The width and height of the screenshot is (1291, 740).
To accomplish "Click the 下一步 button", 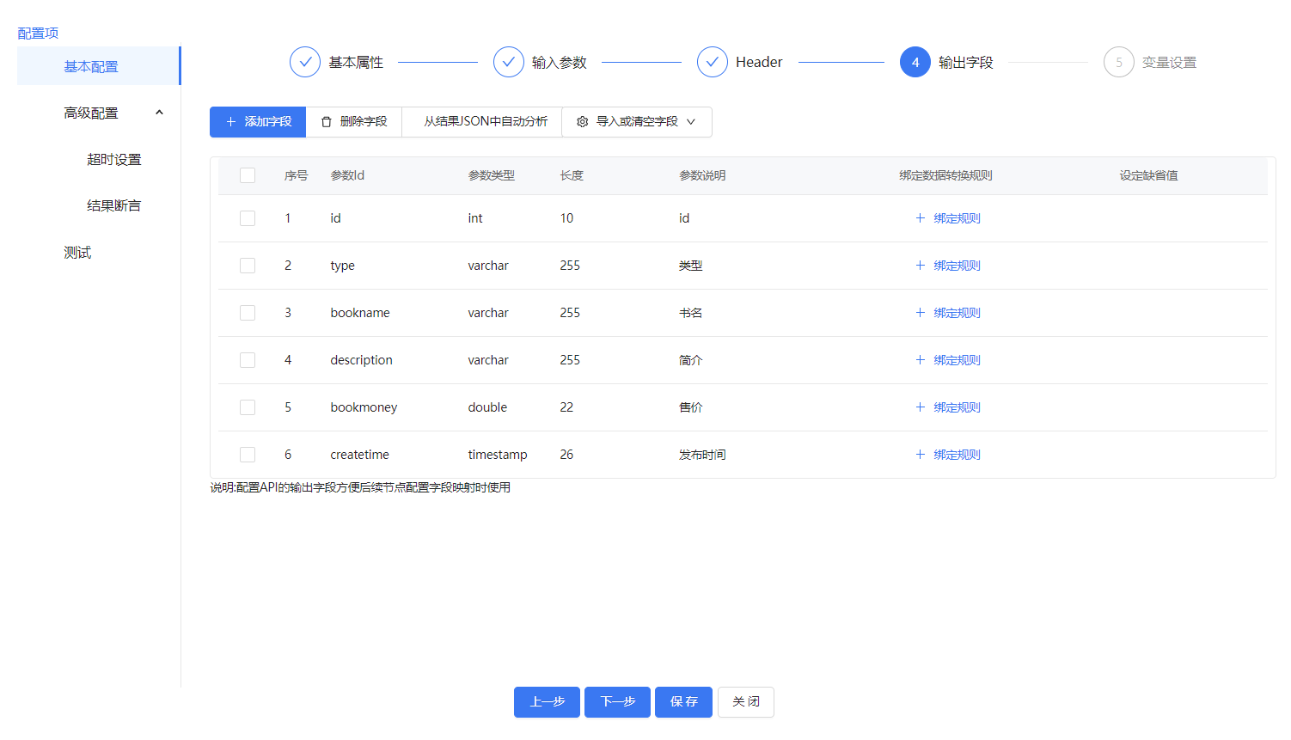I will pyautogui.click(x=617, y=702).
